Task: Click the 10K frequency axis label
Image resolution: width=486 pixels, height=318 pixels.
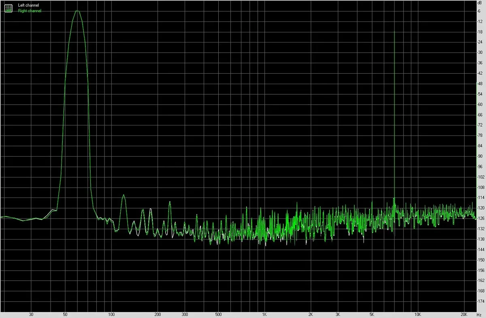Action: [x=418, y=314]
